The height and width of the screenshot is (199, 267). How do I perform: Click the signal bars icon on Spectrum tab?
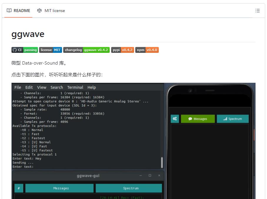[225, 119]
